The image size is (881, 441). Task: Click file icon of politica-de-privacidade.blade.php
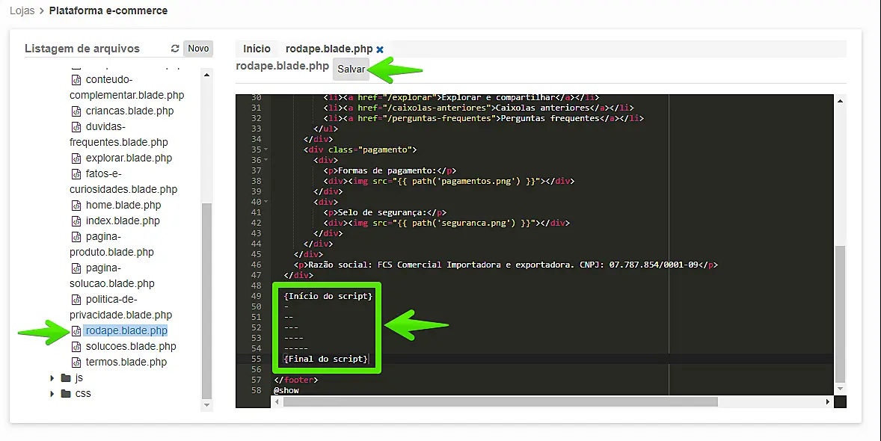[76, 300]
